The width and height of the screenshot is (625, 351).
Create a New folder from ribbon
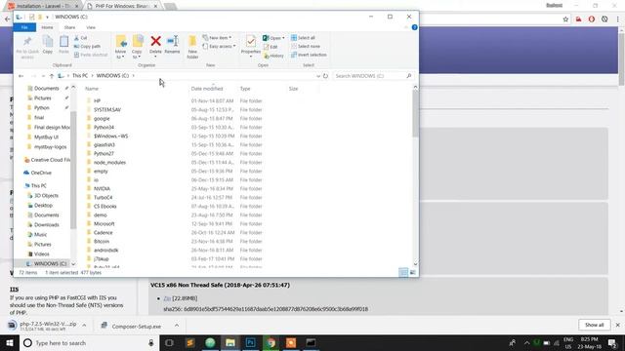[x=192, y=47]
